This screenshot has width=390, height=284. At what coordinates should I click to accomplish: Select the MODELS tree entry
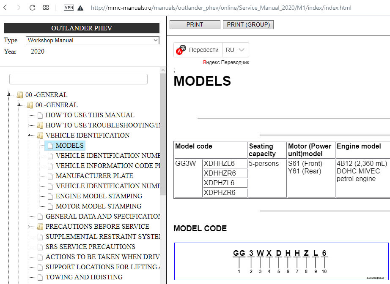(70, 145)
